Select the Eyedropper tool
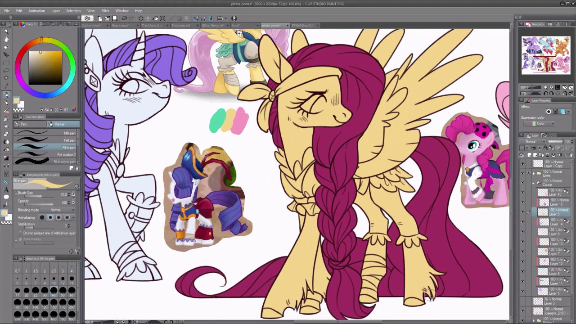 [6, 86]
